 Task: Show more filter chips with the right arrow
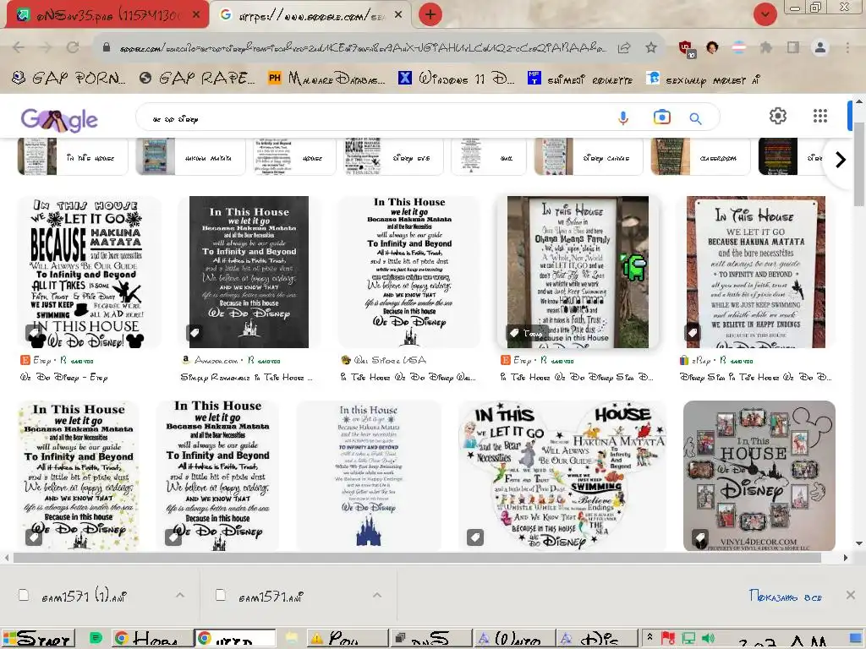840,160
